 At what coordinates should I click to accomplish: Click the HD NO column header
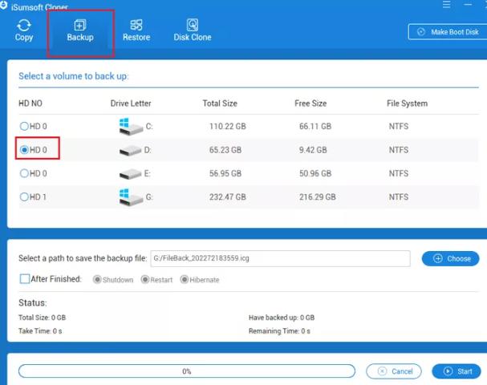pos(30,103)
